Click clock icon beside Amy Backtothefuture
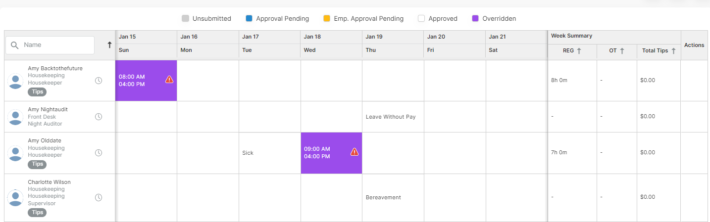 coord(99,81)
